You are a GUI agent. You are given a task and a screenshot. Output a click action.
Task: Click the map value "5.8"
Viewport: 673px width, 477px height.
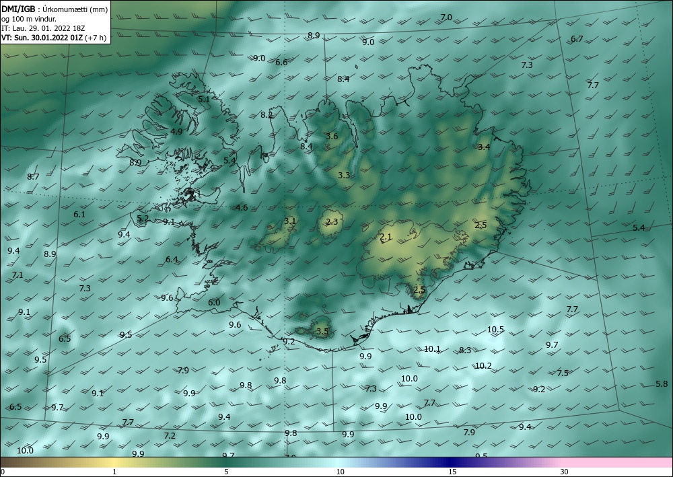662,384
